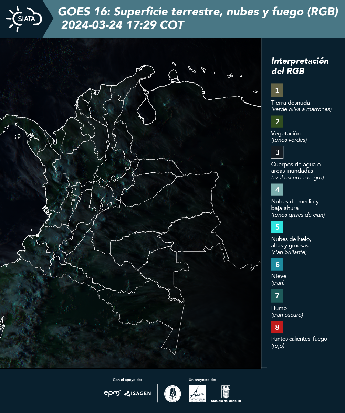Click '(verde oliva a marrones)' text
Image resolution: width=345 pixels, height=413 pixels.
301,109
